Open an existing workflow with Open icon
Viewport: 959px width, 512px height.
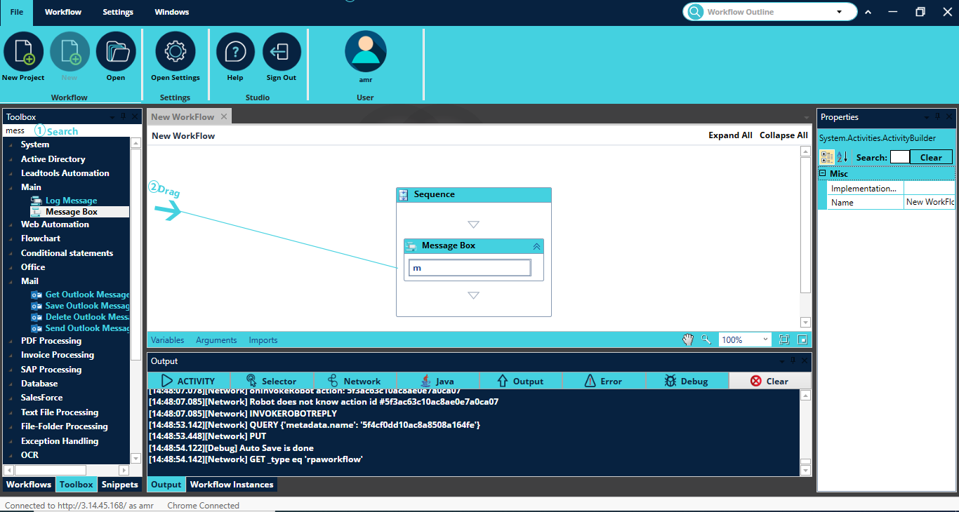(x=116, y=52)
